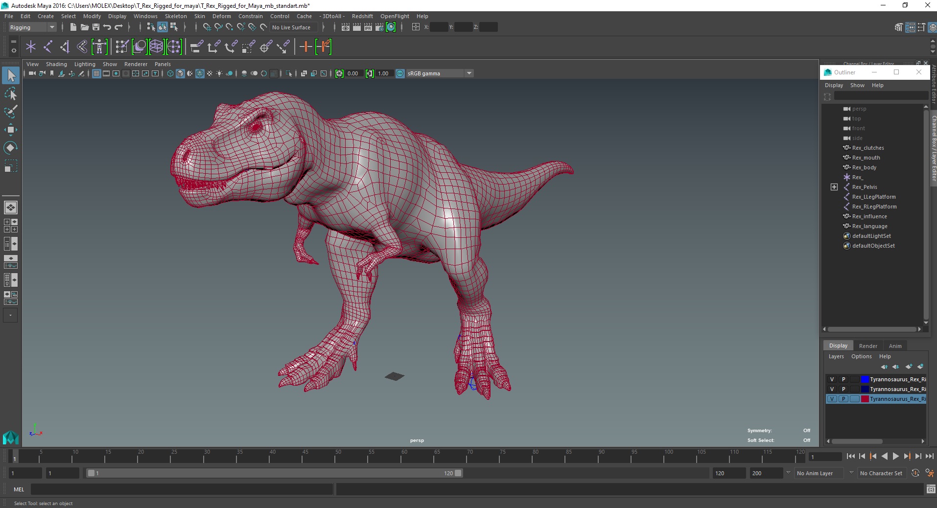
Task: Enable Snap to Grids magnet icon
Action: tap(207, 27)
